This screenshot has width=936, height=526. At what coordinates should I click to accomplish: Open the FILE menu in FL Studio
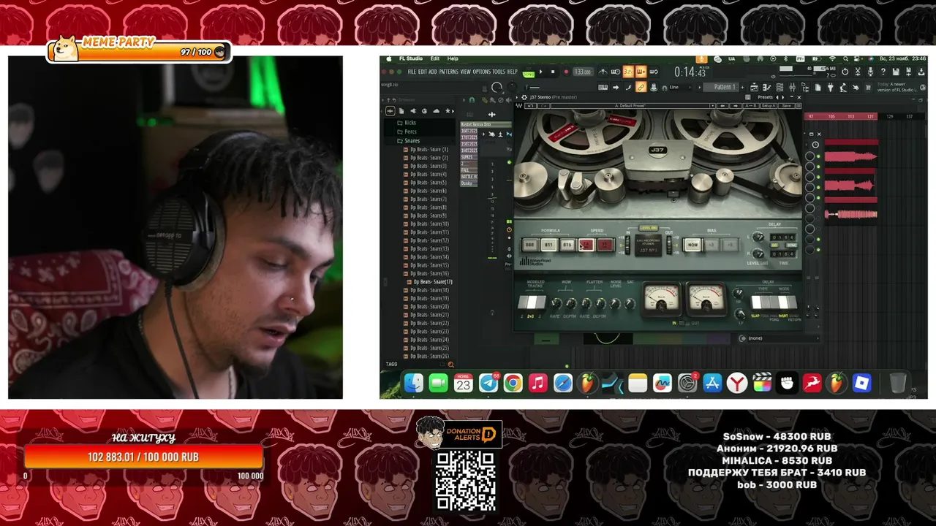(412, 72)
